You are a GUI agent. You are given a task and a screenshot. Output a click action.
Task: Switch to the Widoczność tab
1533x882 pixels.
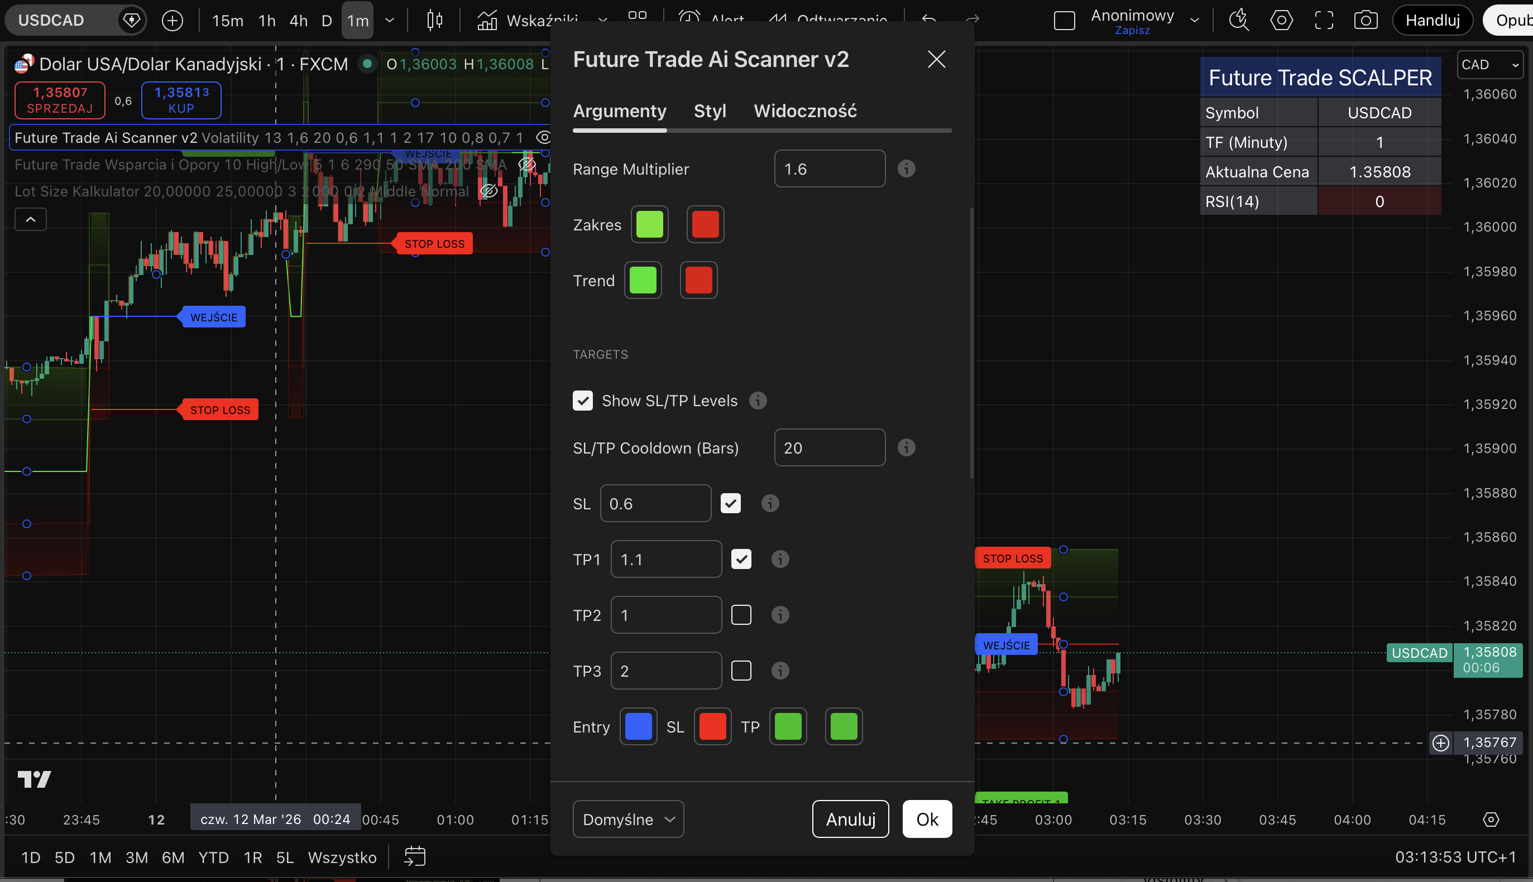[x=804, y=111]
